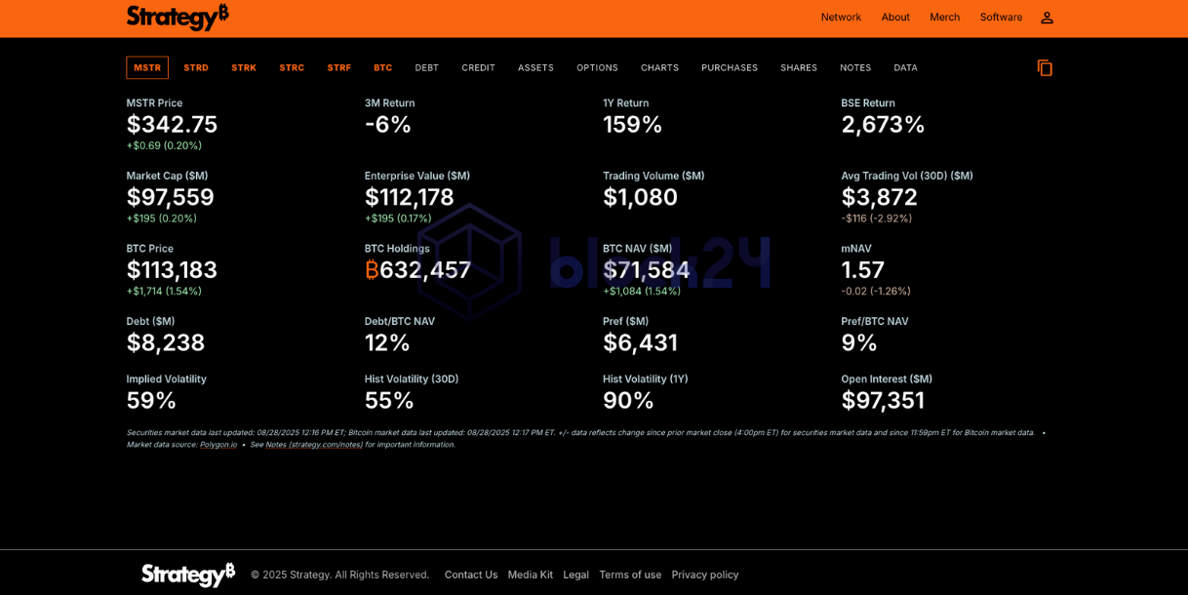
Task: Click the +$1,714 (1.54%) BTC change
Action: coord(164,291)
